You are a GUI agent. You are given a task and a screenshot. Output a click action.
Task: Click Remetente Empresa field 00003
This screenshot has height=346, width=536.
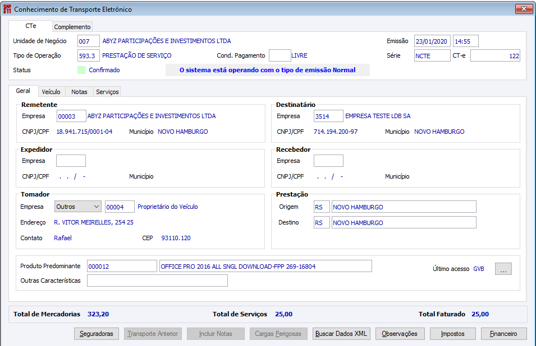(71, 116)
